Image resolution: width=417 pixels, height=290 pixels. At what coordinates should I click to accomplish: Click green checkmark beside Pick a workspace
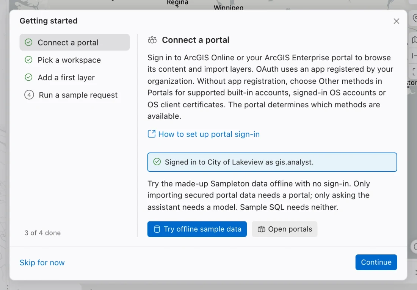click(x=28, y=60)
